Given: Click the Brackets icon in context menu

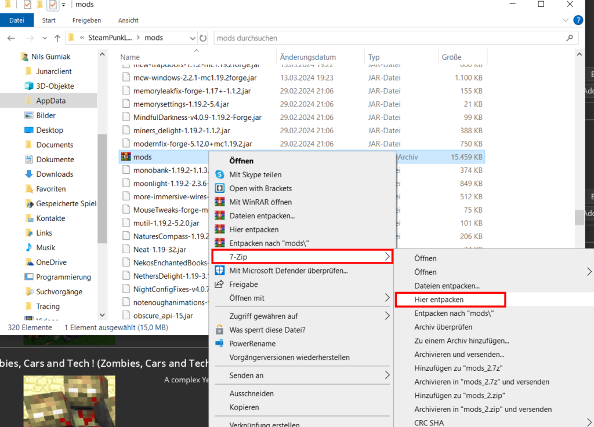Looking at the screenshot, I should coord(220,188).
